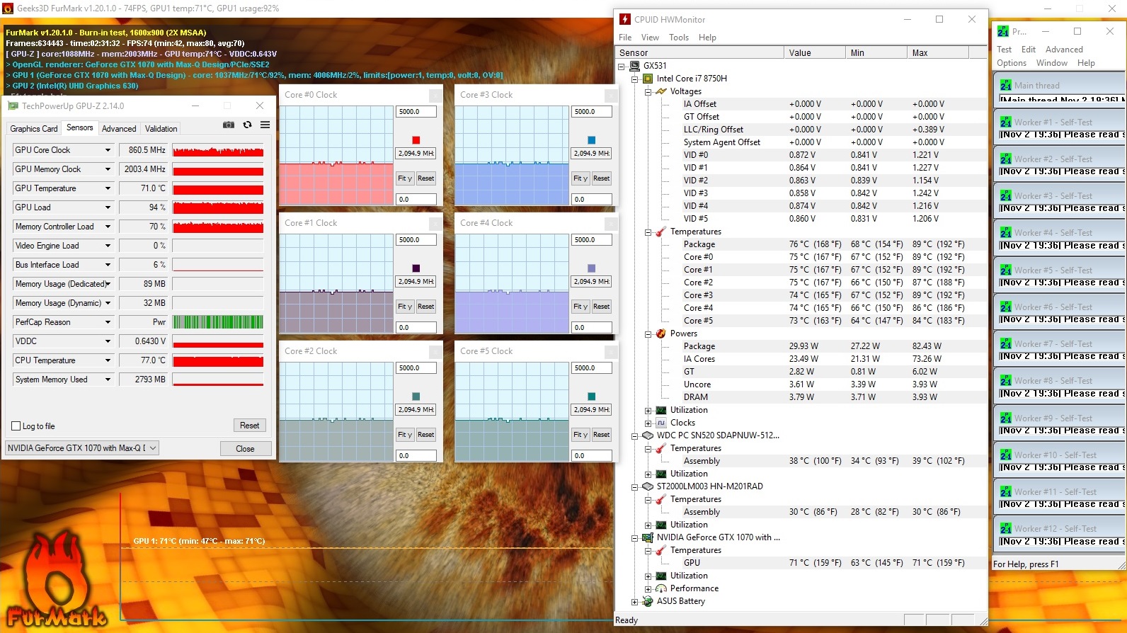Click the GPU-Z refresh icon
The image size is (1127, 633).
(247, 125)
